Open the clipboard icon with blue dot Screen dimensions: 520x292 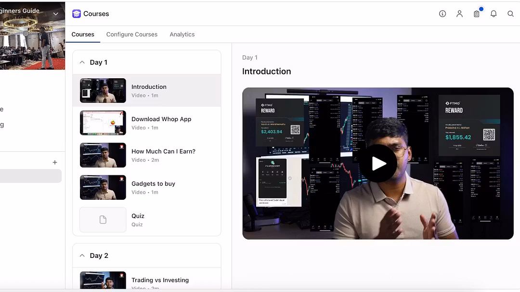[477, 14]
